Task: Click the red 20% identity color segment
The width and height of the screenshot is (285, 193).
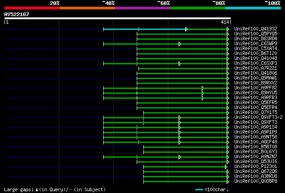Action: coord(32,8)
